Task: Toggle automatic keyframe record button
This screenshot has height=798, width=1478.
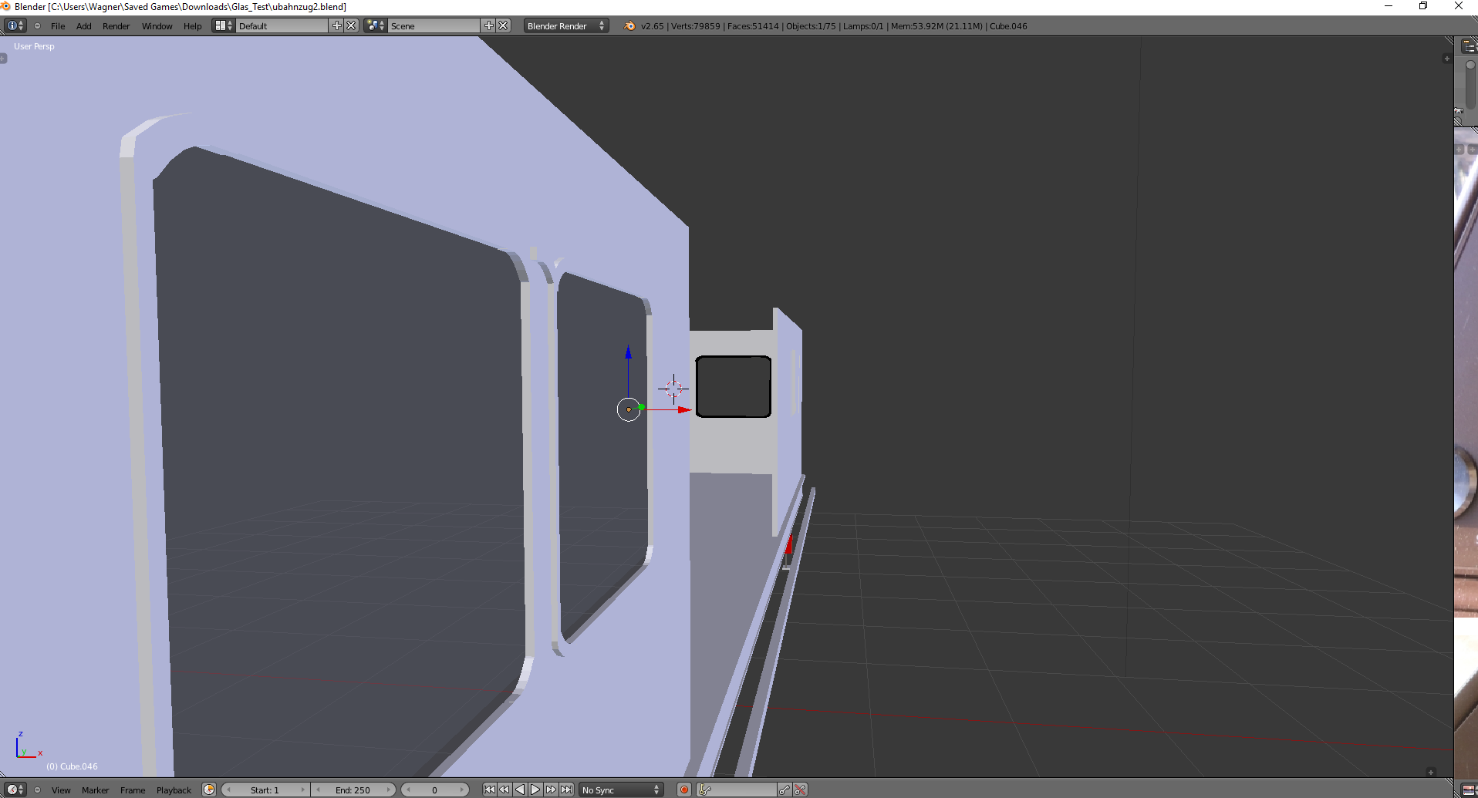Action: (683, 790)
